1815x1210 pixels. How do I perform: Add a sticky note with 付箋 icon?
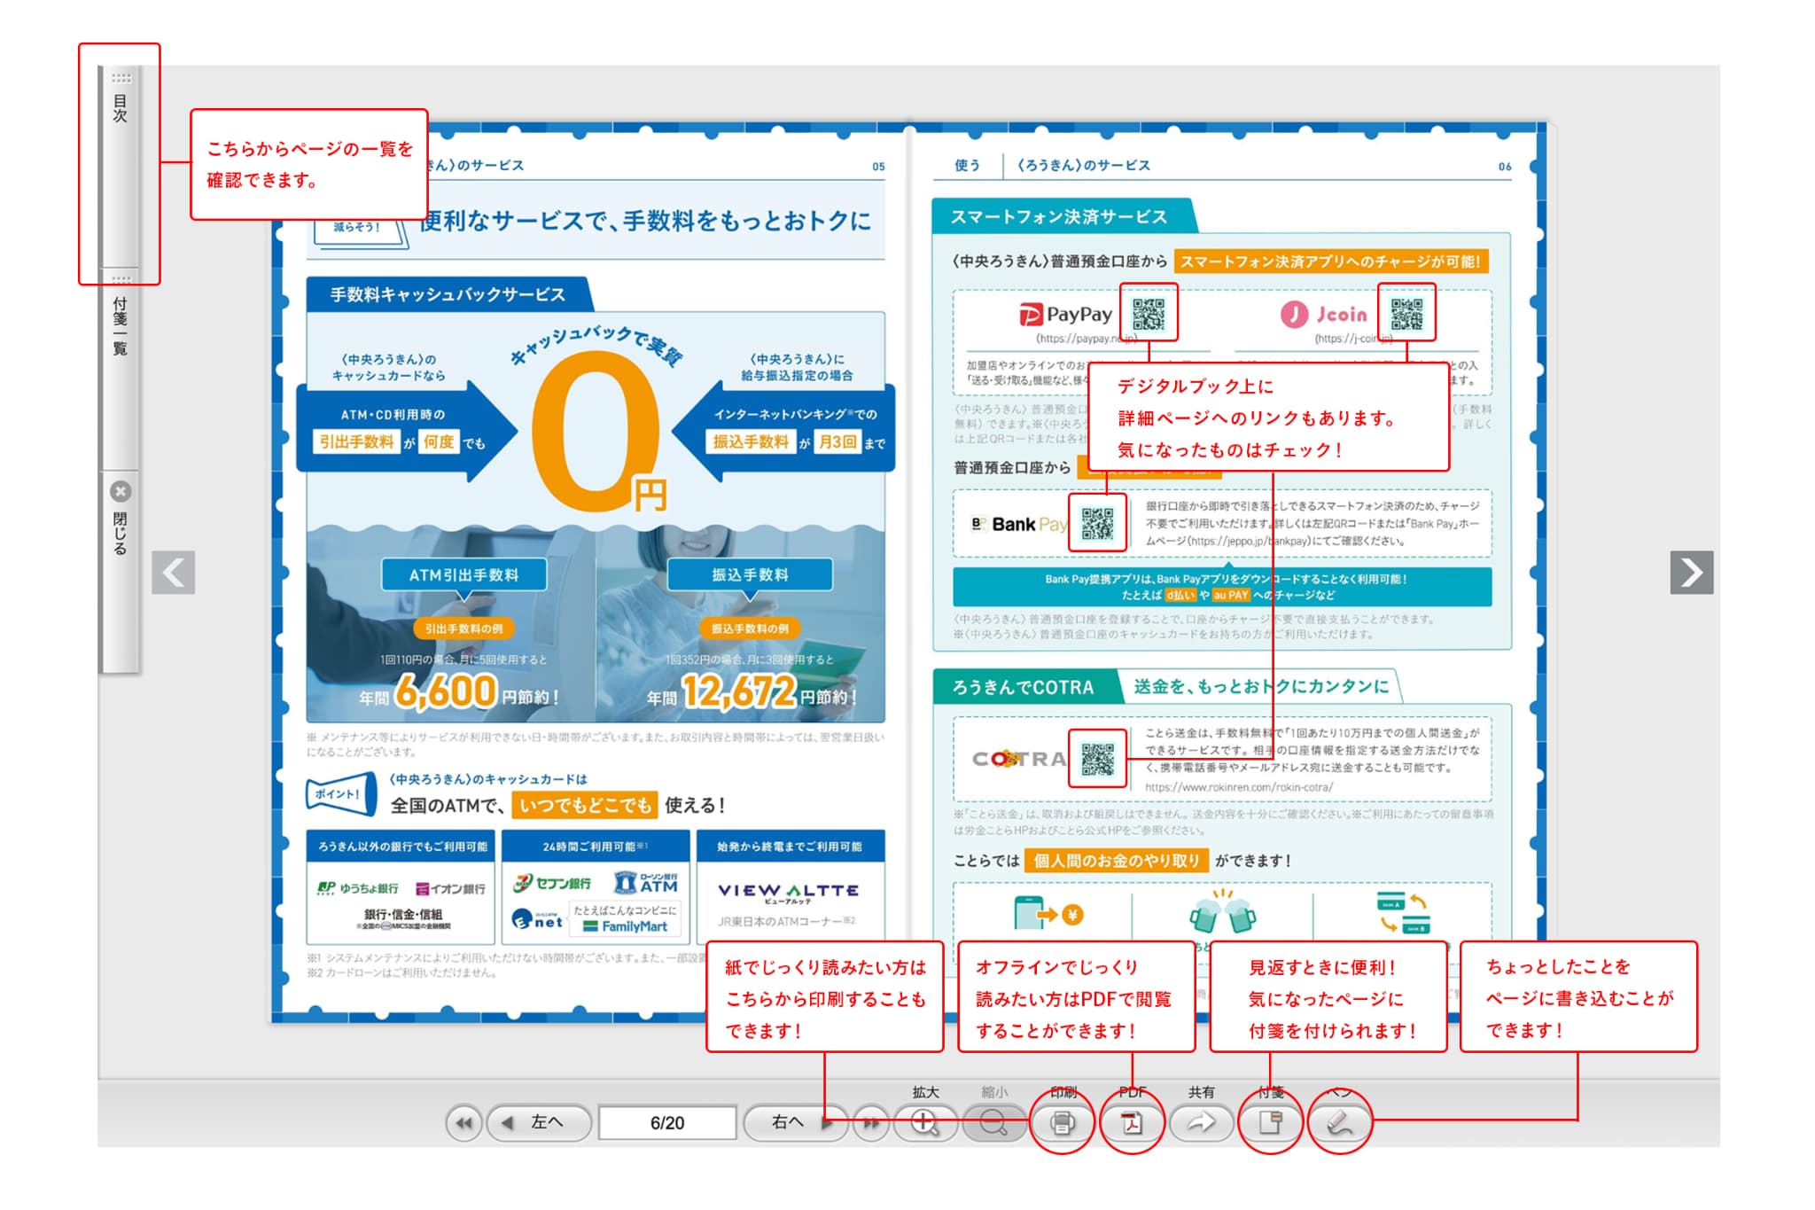(1270, 1123)
